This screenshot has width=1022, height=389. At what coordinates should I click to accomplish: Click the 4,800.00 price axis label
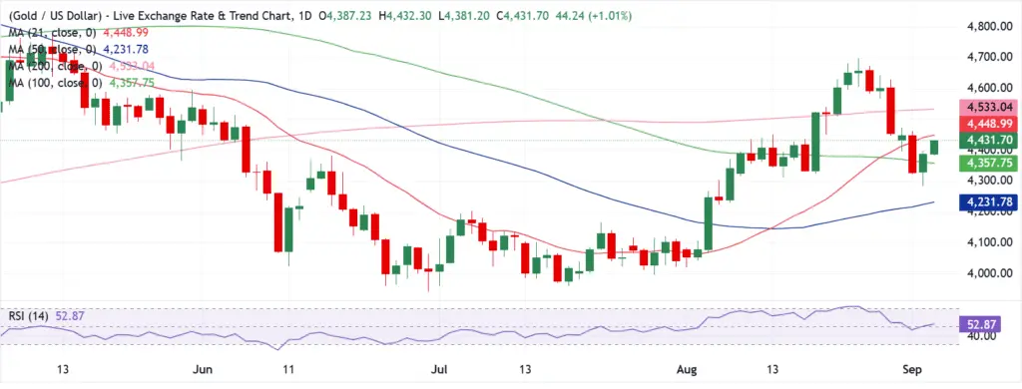pyautogui.click(x=988, y=27)
